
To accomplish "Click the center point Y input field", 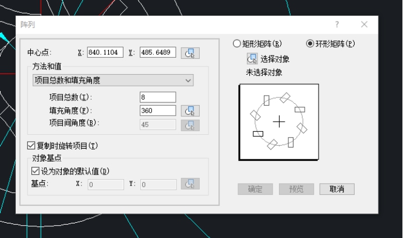I will tap(158, 52).
